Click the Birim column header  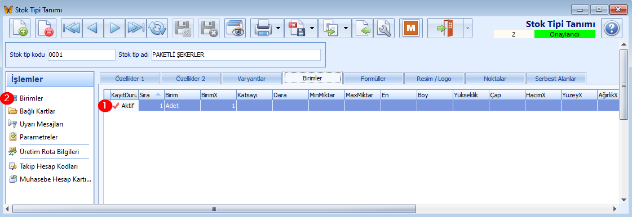182,95
